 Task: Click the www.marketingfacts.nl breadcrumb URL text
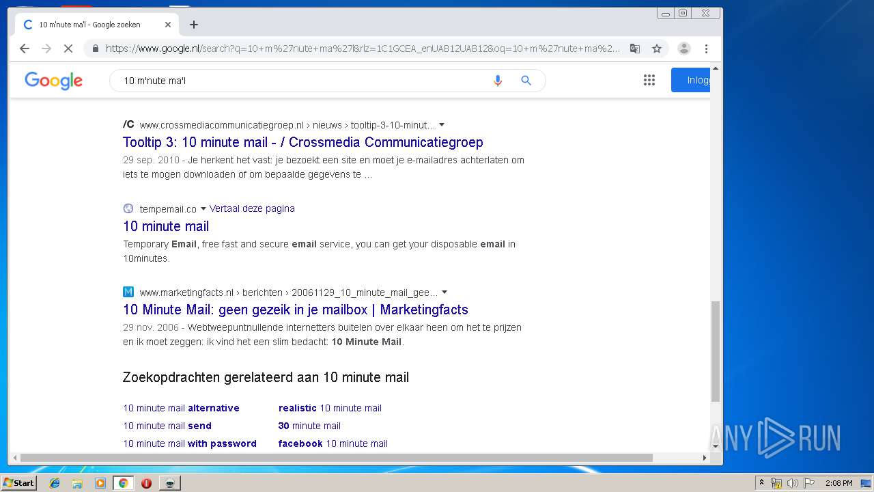click(x=289, y=292)
